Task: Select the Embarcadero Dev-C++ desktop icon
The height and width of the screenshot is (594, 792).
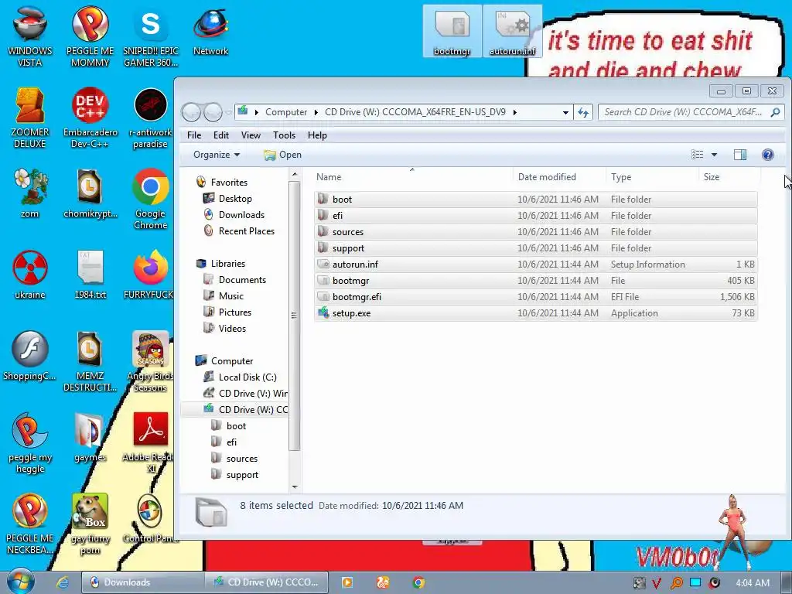Action: [90, 118]
